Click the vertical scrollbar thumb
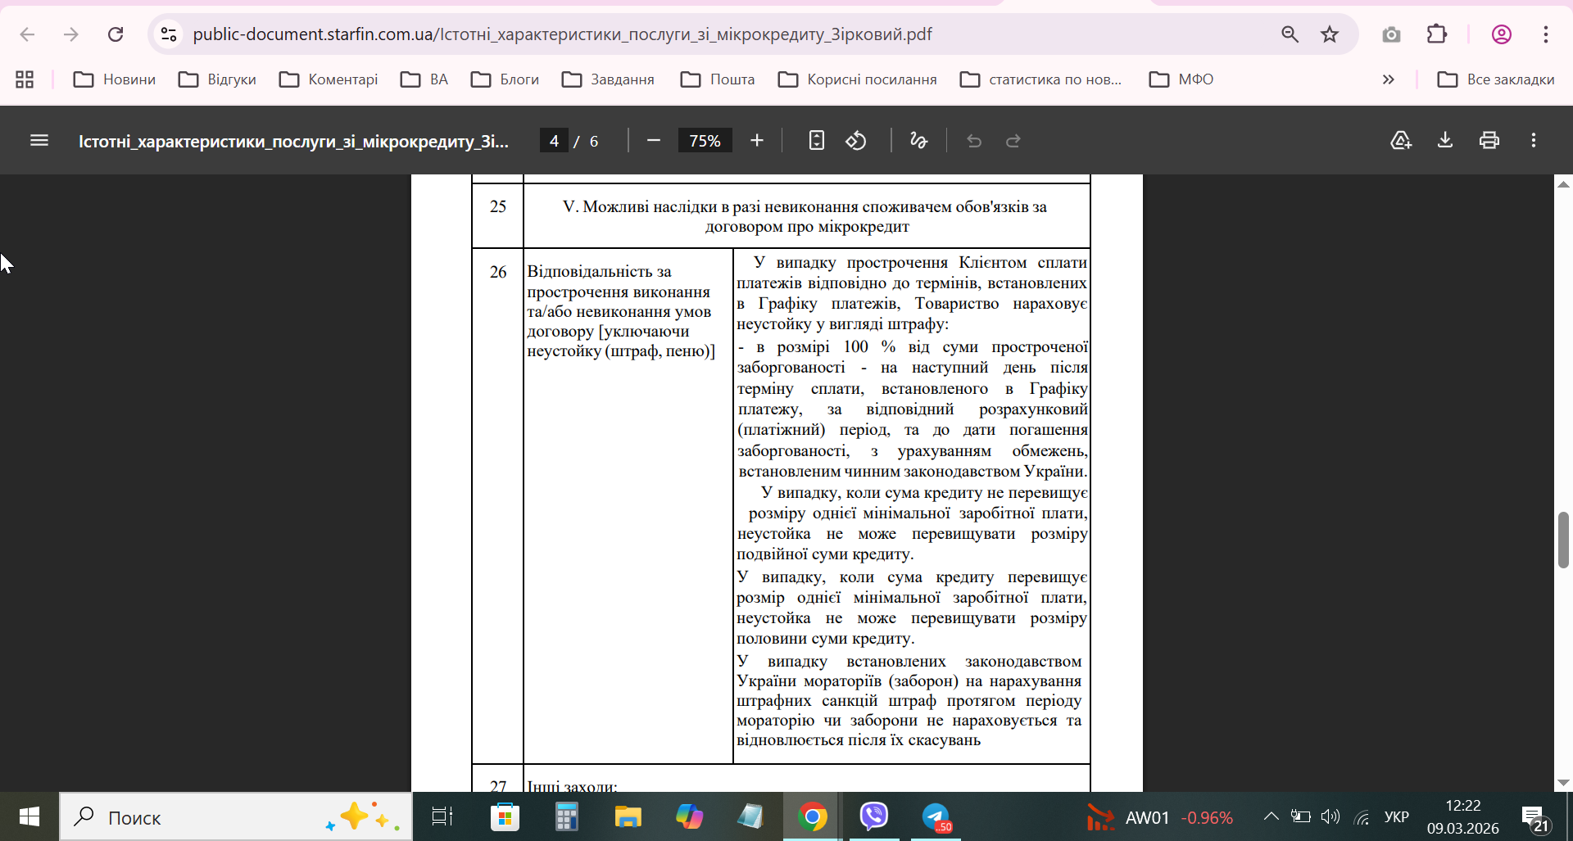The image size is (1573, 841). [1563, 540]
